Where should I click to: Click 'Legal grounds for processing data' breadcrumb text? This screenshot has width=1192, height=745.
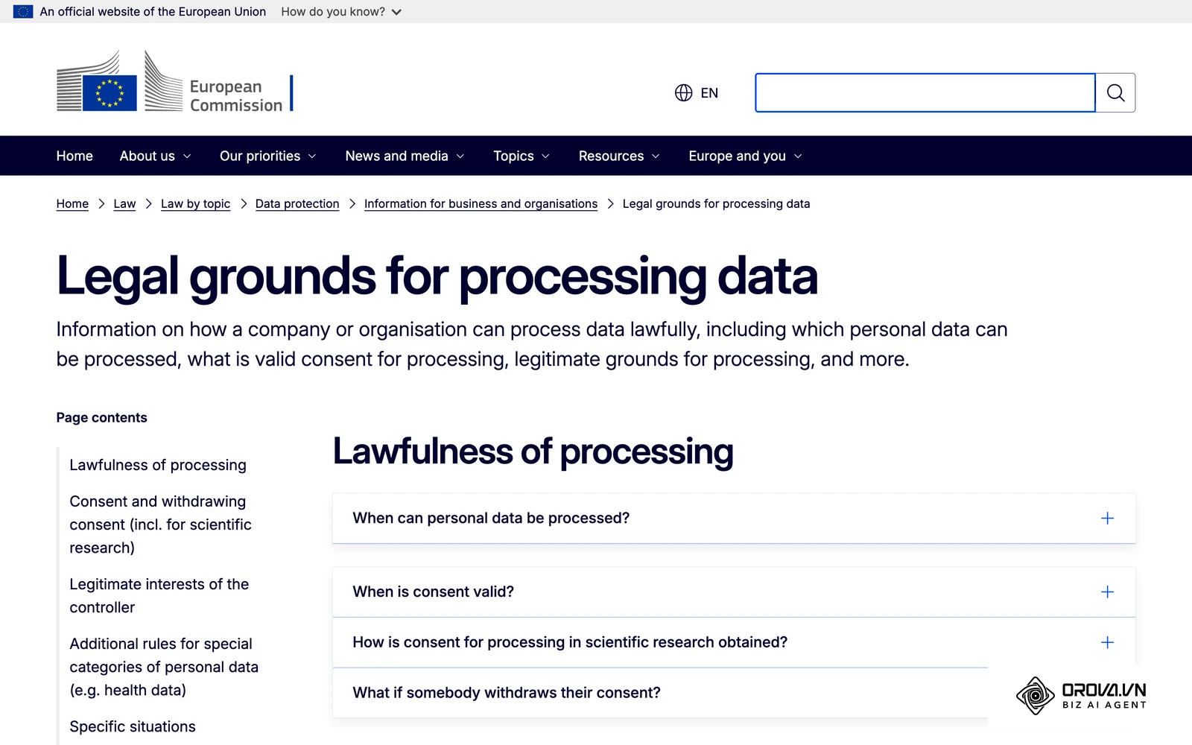716,203
